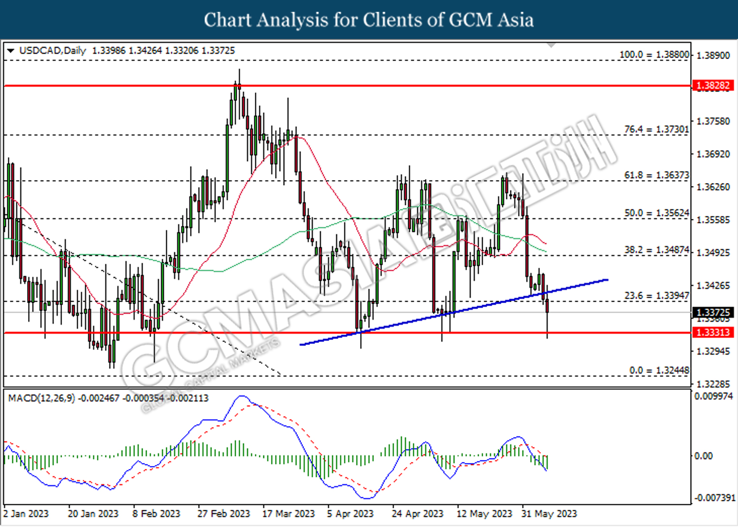Click the 20 Jan 2023 date label

tap(93, 514)
